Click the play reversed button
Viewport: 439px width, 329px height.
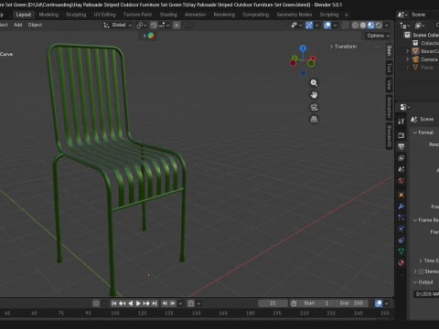click(131, 303)
